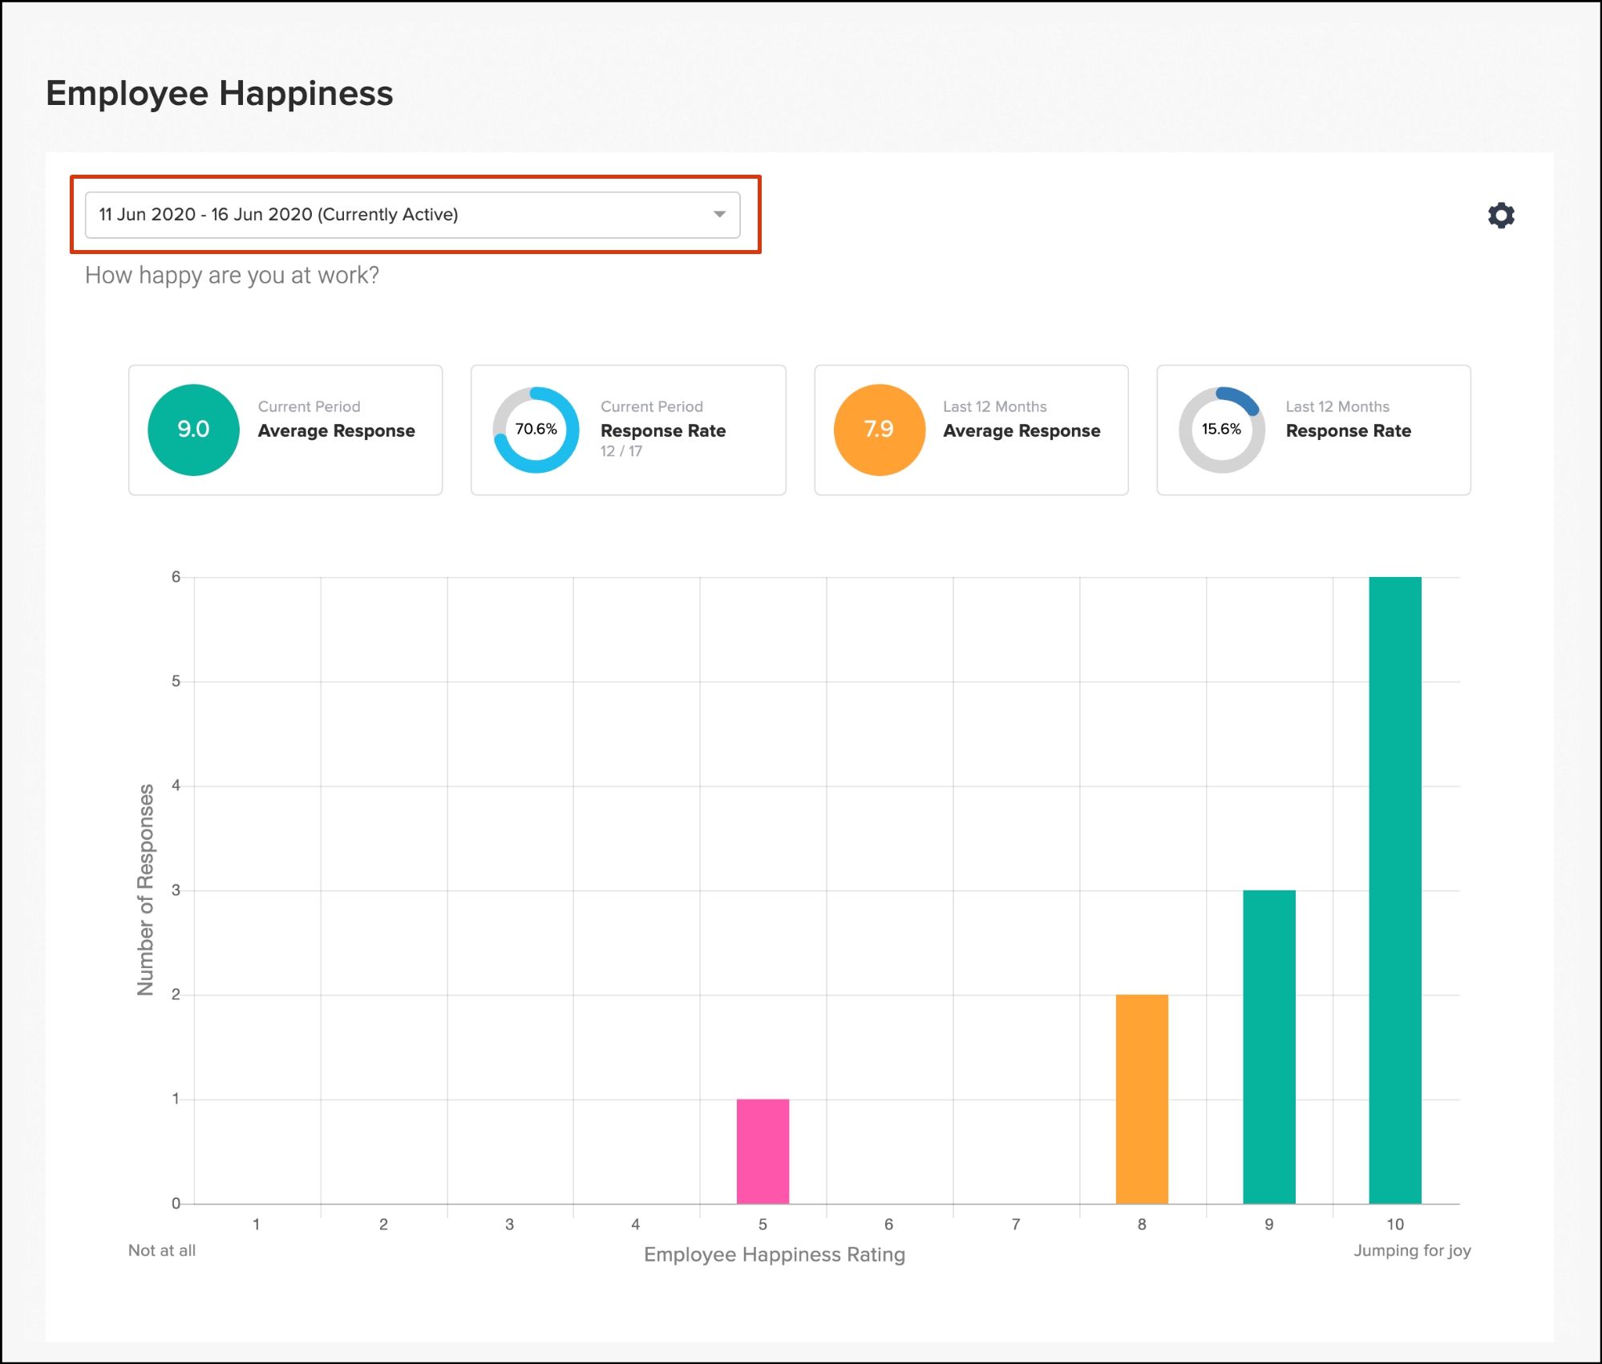
Task: Click the 15.6% response rate donut
Action: 1221,430
